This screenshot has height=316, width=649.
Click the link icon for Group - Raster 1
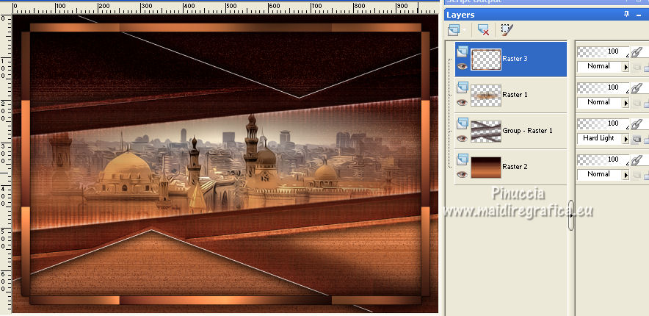pos(636,124)
